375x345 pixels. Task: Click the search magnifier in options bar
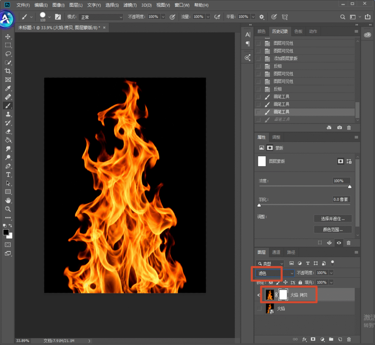pos(342,17)
